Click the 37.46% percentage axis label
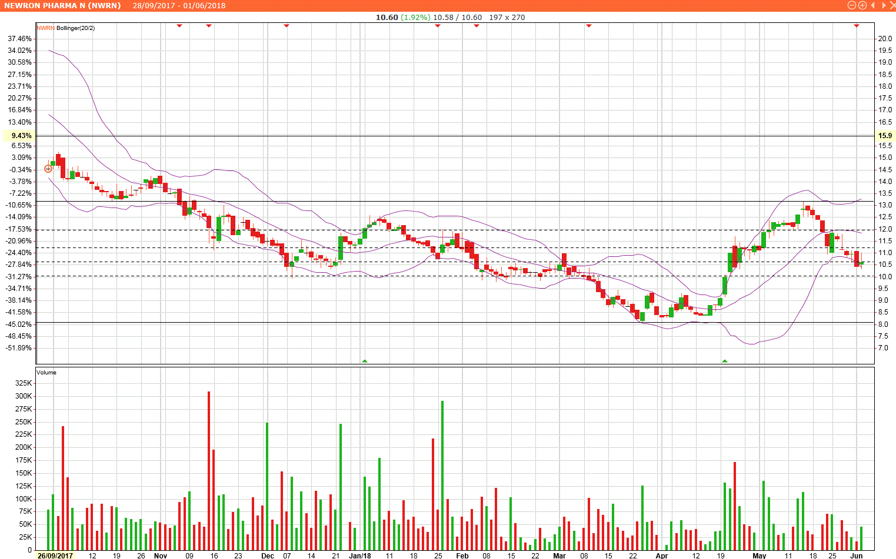Image resolution: width=896 pixels, height=559 pixels. pos(20,39)
